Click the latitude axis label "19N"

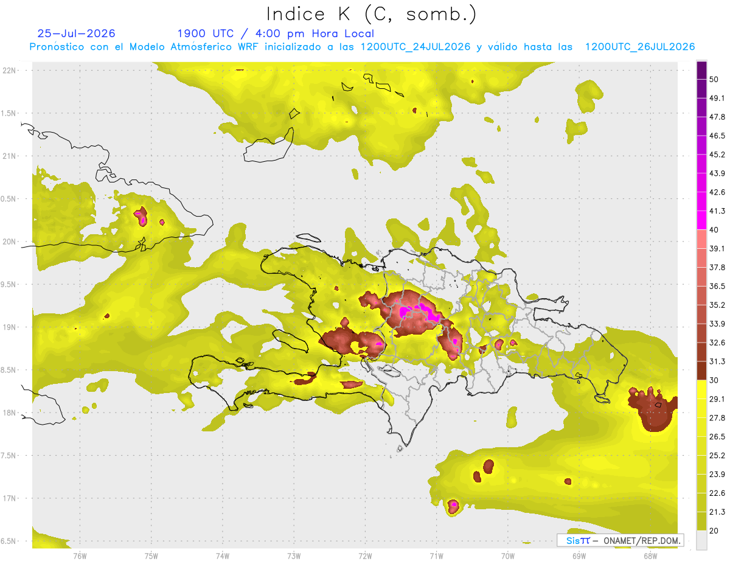9,327
